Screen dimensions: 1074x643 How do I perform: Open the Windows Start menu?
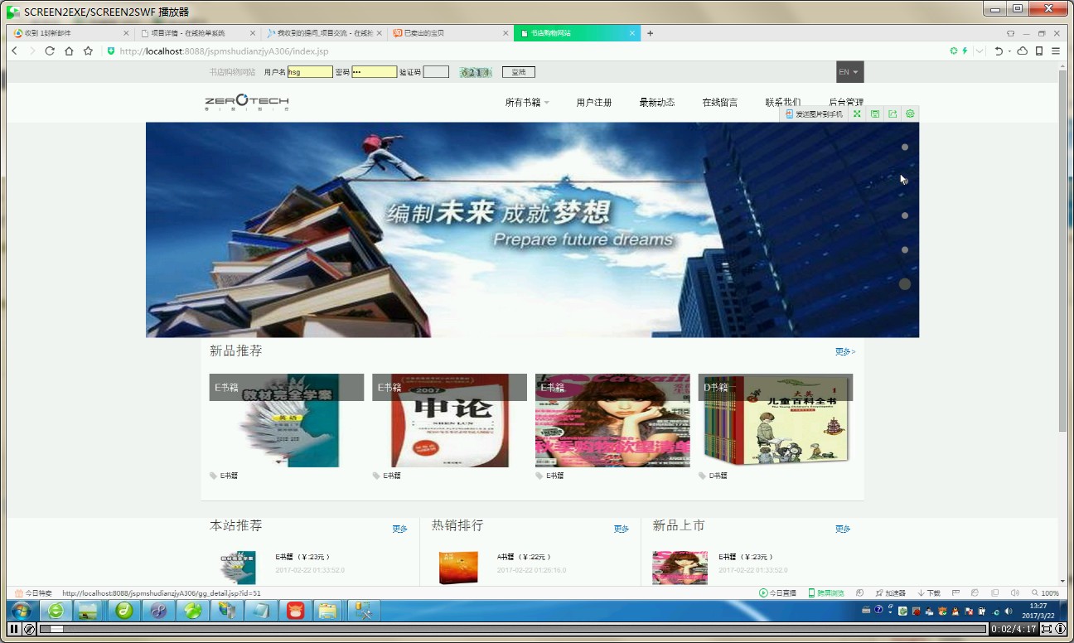tap(21, 612)
